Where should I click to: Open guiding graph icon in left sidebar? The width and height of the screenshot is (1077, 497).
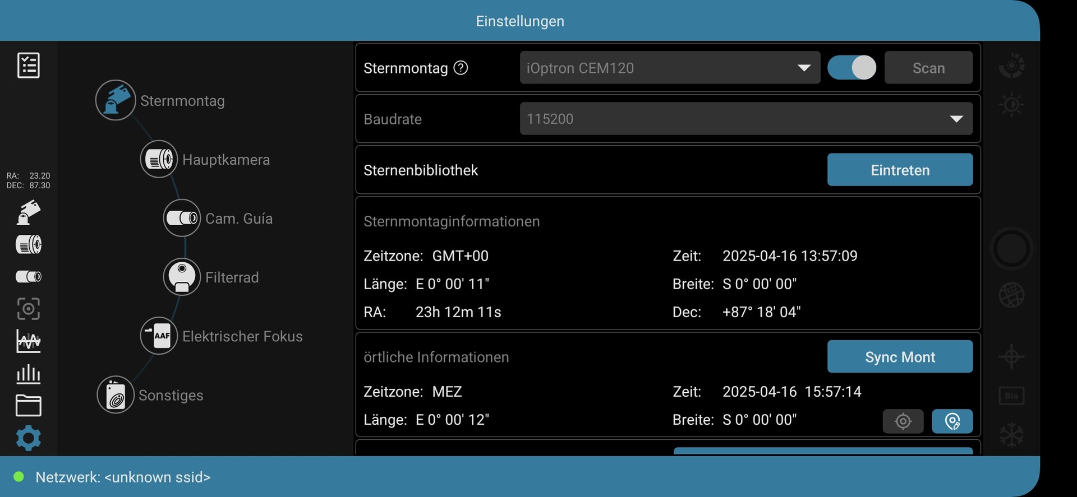(29, 341)
